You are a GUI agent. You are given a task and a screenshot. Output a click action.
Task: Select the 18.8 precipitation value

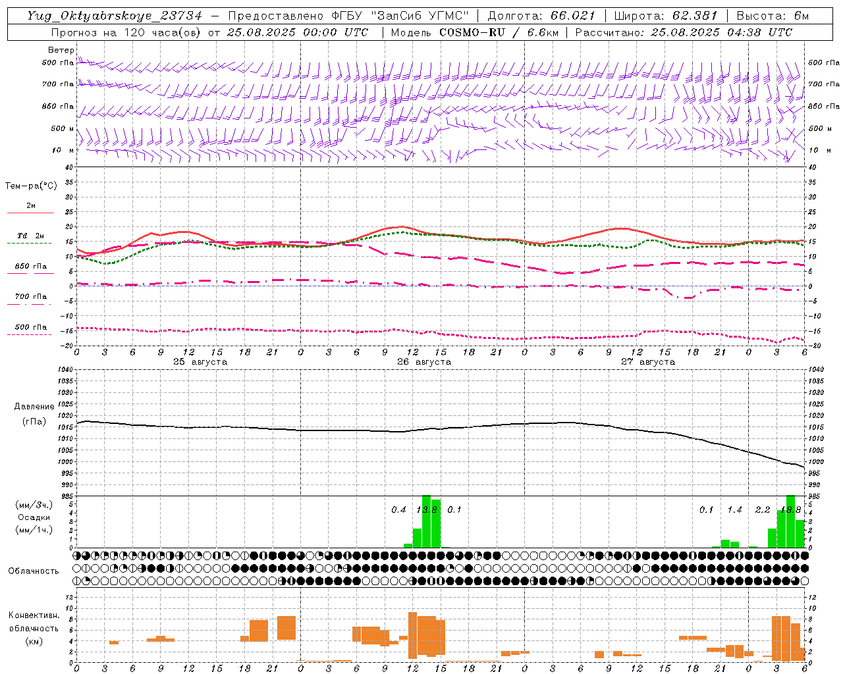click(790, 510)
